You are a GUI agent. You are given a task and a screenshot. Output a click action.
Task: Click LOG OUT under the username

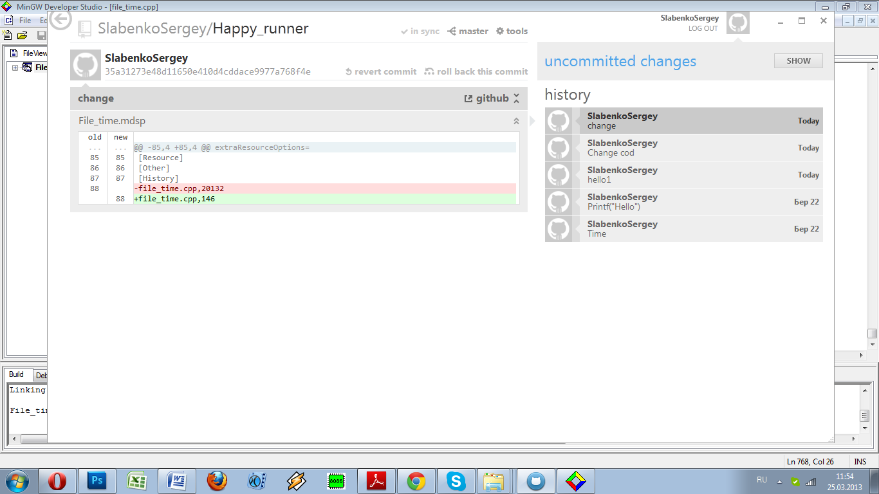(x=703, y=28)
